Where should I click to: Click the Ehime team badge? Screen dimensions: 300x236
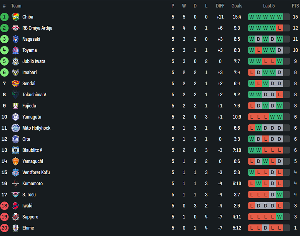tap(15, 228)
